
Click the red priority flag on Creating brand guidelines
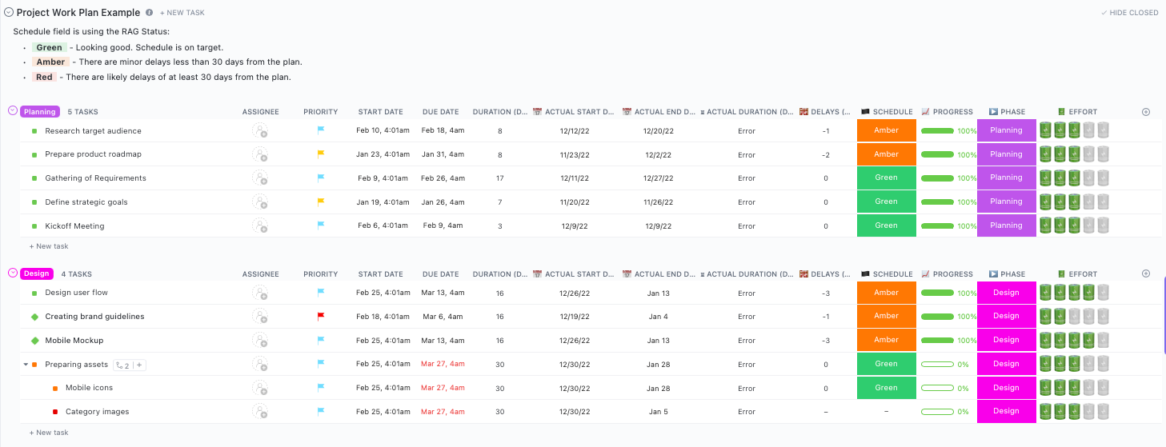(x=321, y=316)
